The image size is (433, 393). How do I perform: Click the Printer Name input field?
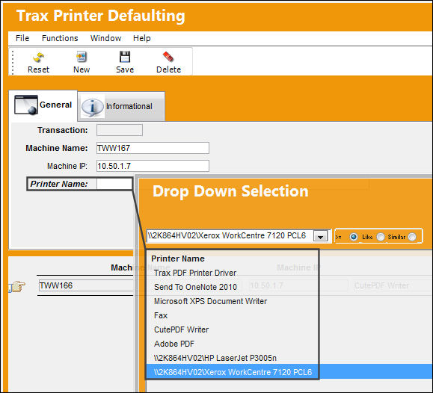click(114, 184)
